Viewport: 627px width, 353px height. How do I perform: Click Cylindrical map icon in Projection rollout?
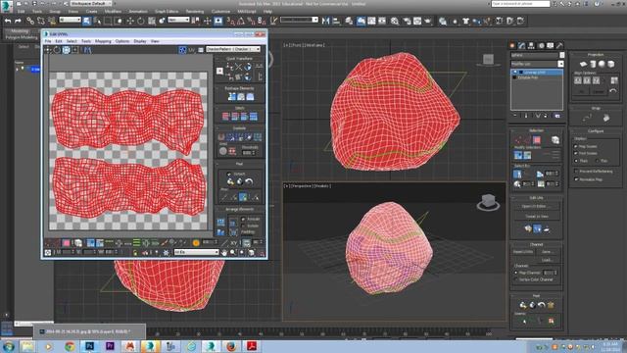[x=593, y=64]
